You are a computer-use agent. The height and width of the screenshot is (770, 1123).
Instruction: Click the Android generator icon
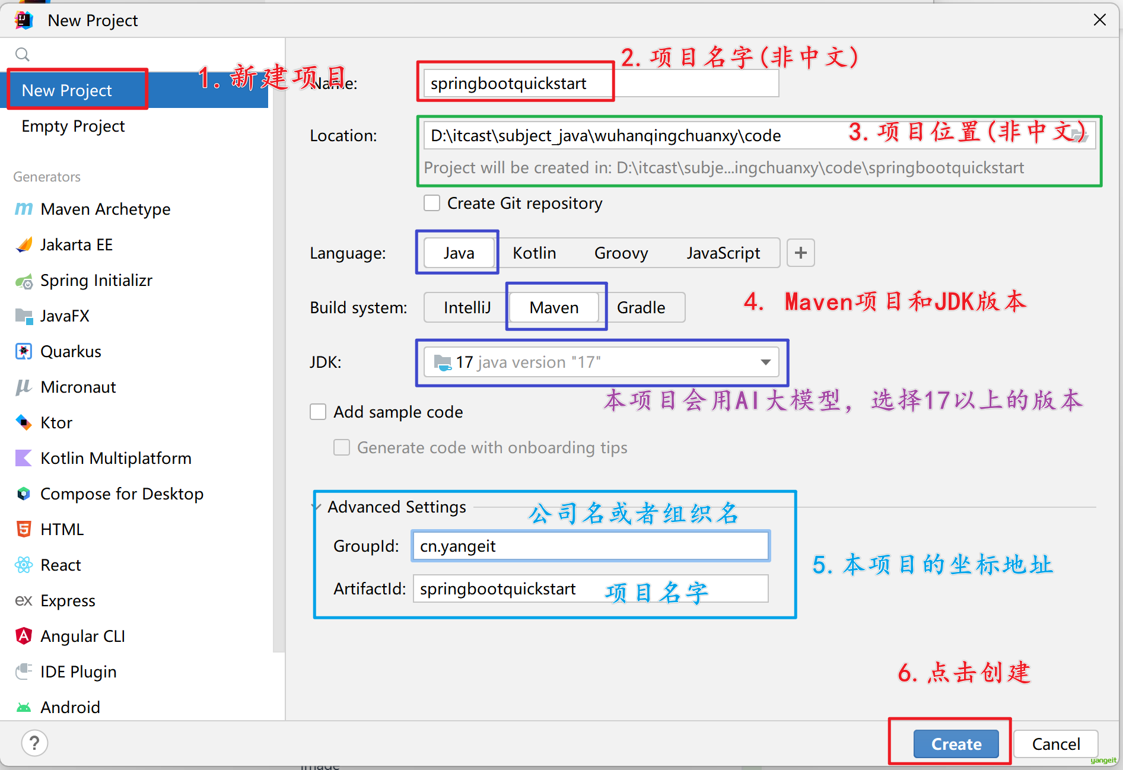click(24, 707)
